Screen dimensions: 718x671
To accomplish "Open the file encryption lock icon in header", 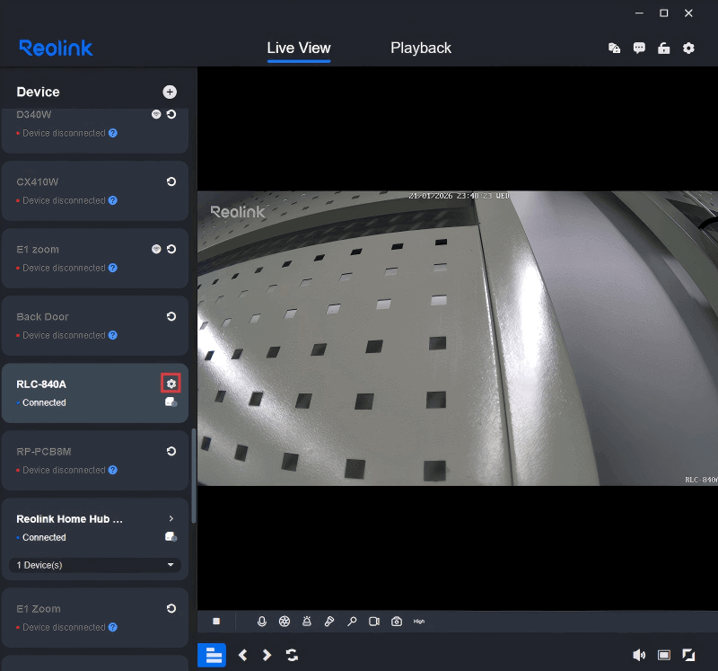I will click(x=615, y=49).
